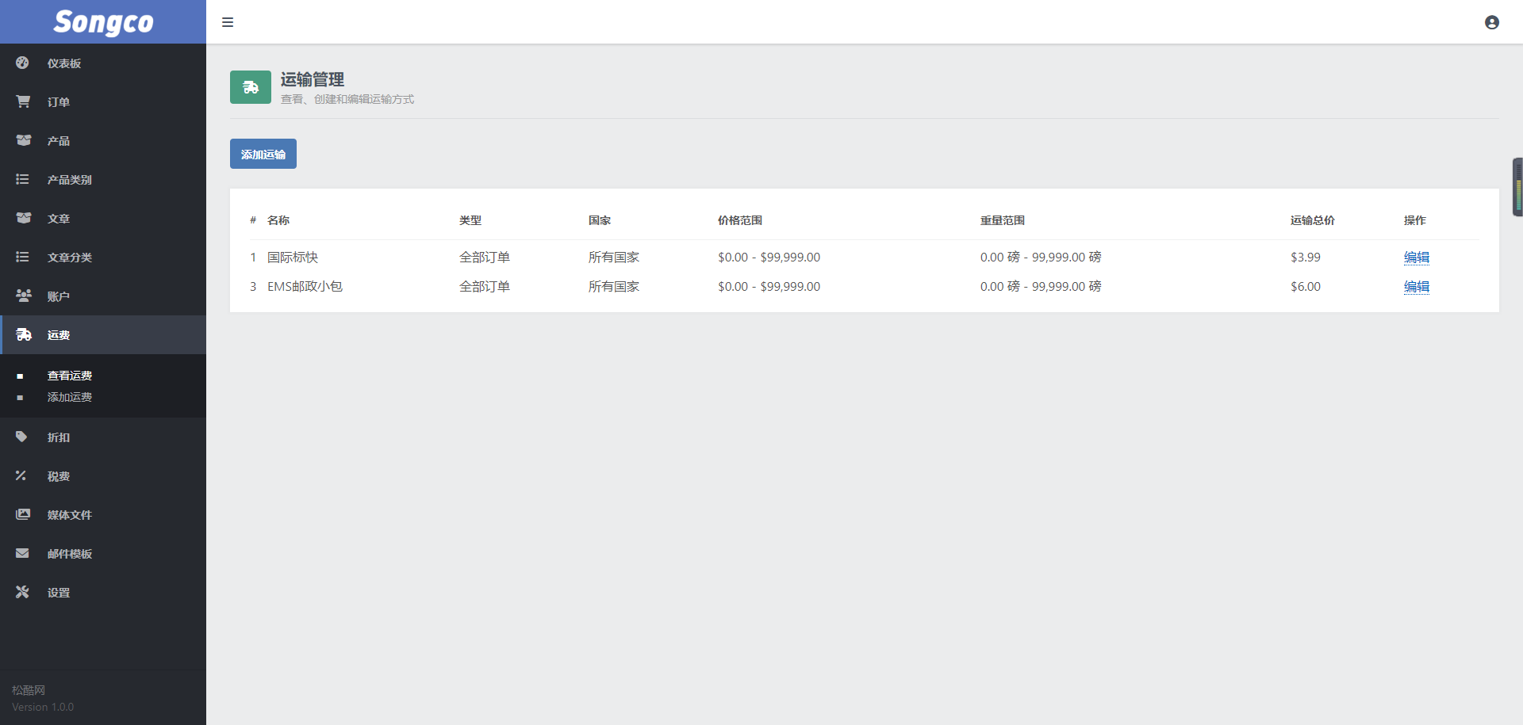Click the 税费 percent icon
This screenshot has width=1523, height=725.
tap(21, 475)
